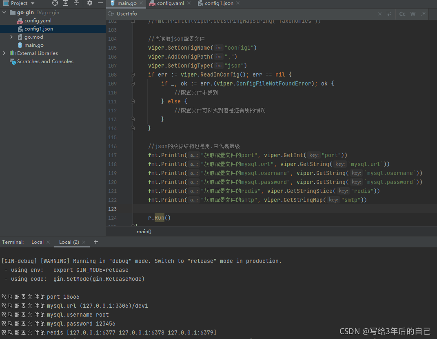Enable match case (Cc) in search bar
This screenshot has height=339, width=437.
coord(402,13)
